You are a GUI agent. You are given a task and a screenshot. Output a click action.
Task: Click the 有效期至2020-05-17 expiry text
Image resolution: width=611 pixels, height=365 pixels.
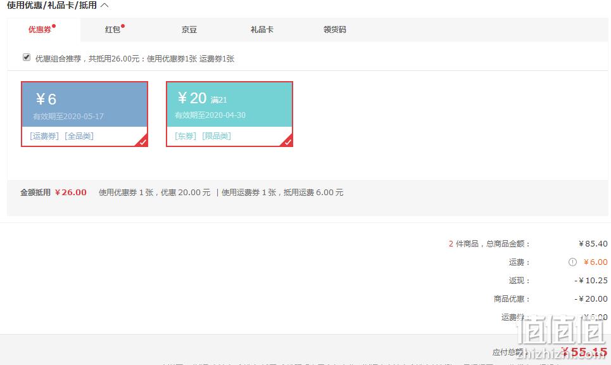[68, 116]
